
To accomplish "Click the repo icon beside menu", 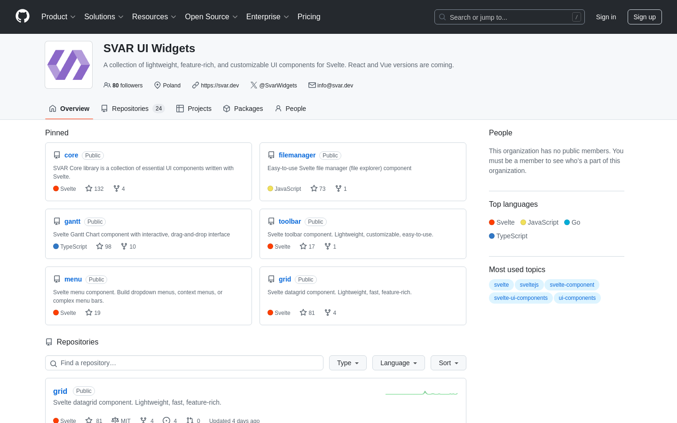I will click(x=57, y=279).
